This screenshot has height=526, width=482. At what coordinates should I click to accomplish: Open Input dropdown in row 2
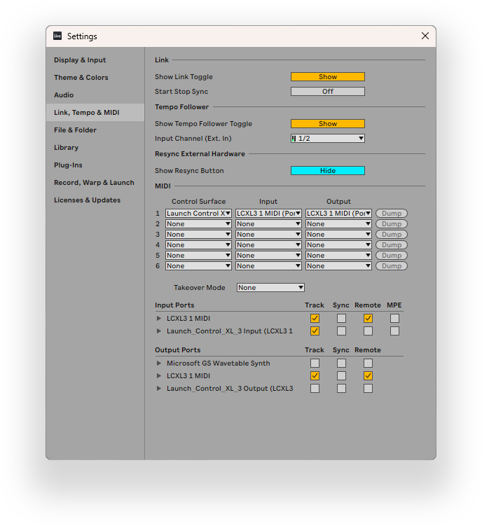[x=268, y=223]
